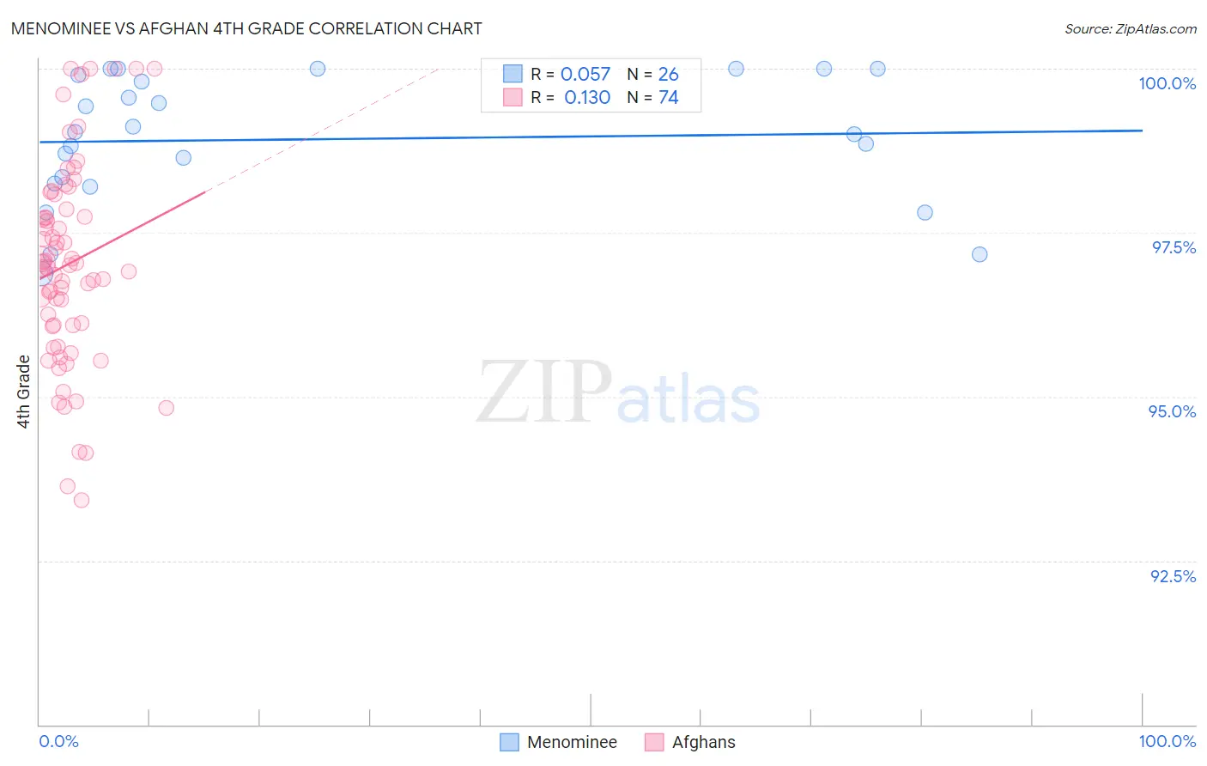Screen dimensions: 1207x766
Task: Select the Afghans legend label
Action: pyautogui.click(x=704, y=742)
